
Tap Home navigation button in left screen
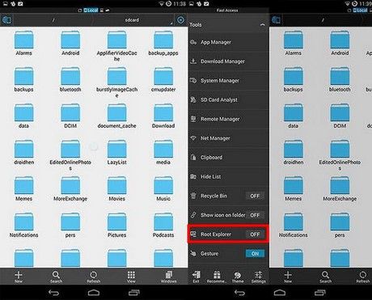[x=94, y=293]
